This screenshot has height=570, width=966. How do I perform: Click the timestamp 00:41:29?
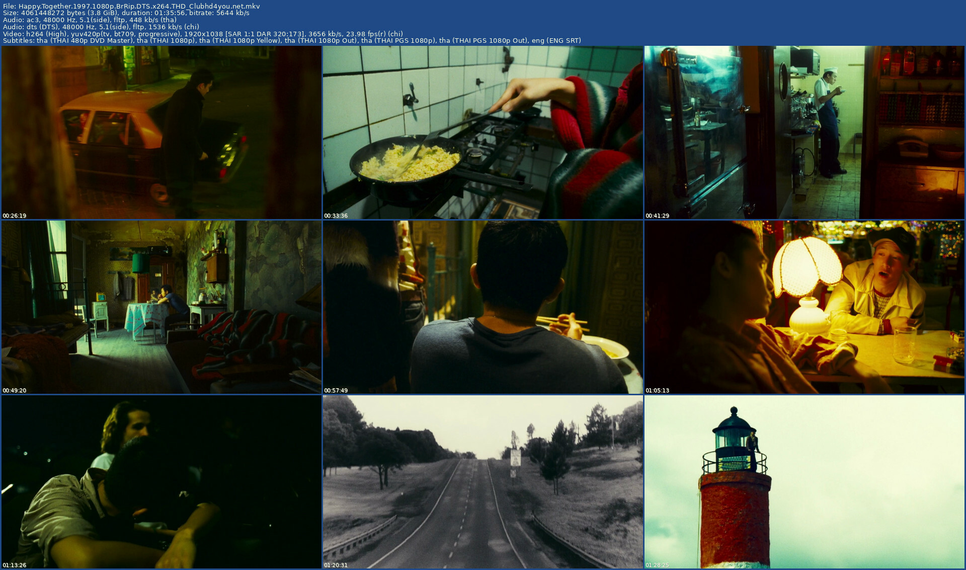(x=658, y=216)
